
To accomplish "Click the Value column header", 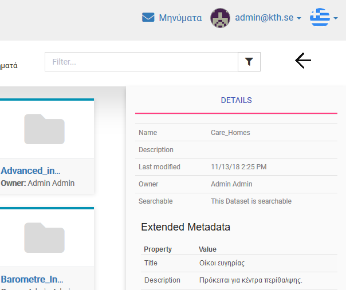I will [207, 249].
